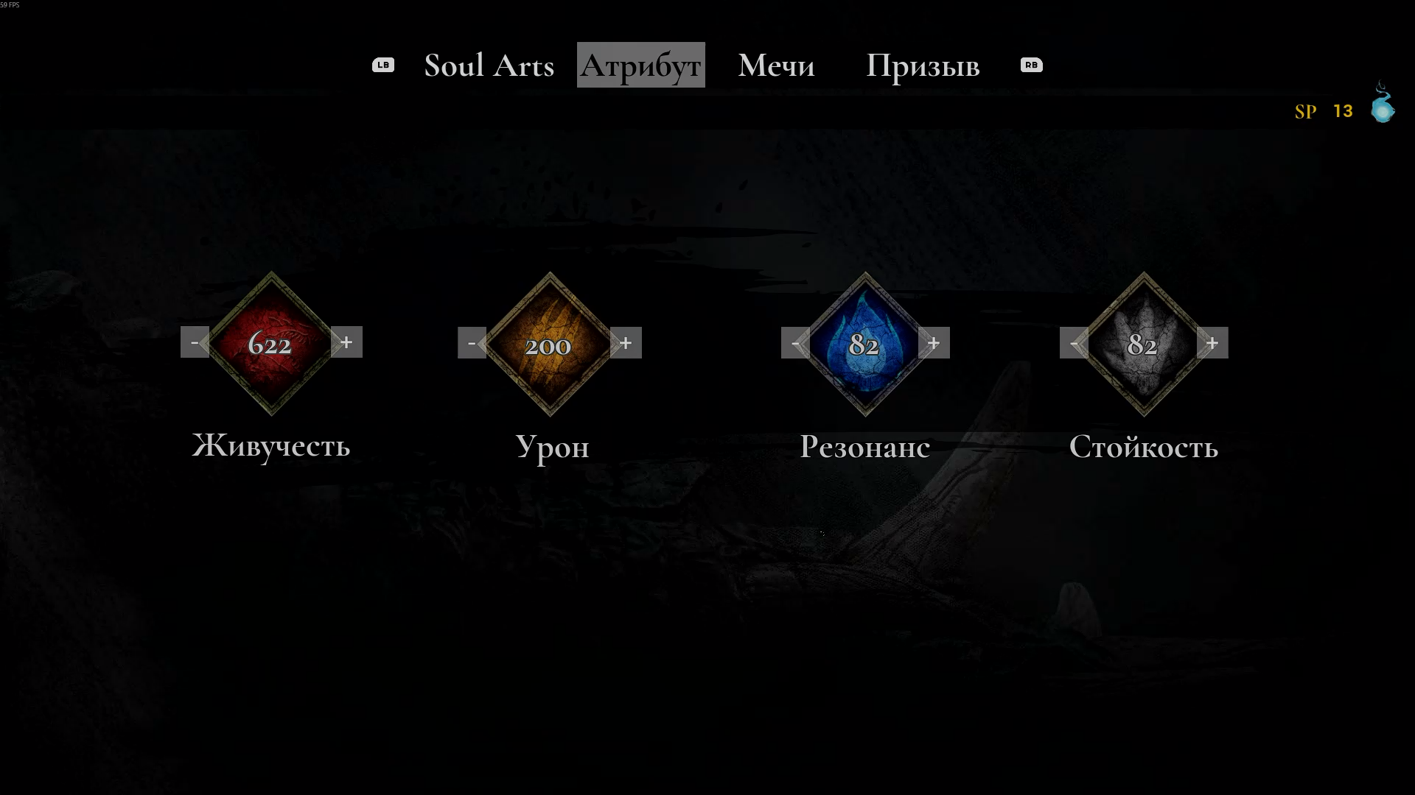Select the highlighted Атрибут tab
This screenshot has height=795, width=1415.
(x=641, y=65)
